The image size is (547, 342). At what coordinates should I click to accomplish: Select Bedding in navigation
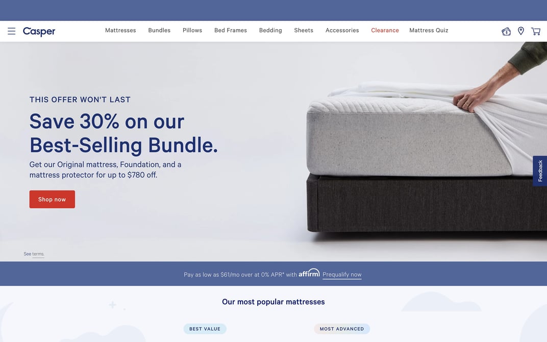[x=270, y=30]
